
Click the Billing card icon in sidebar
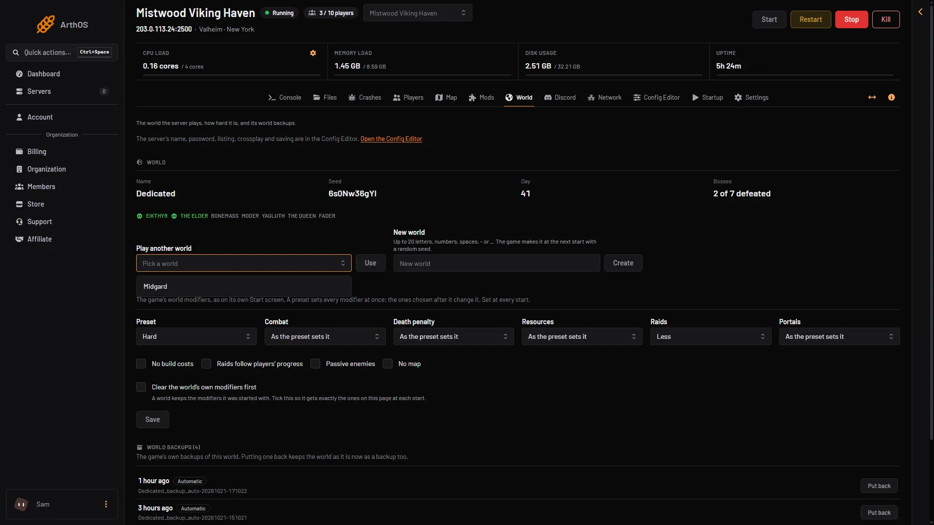click(x=19, y=152)
